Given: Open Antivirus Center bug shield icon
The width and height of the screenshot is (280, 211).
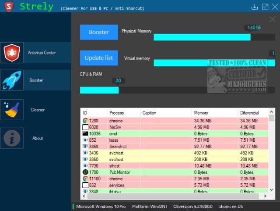Looking at the screenshot, I should (12, 53).
